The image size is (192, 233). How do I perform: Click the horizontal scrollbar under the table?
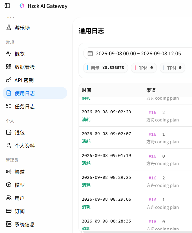tap(137, 232)
